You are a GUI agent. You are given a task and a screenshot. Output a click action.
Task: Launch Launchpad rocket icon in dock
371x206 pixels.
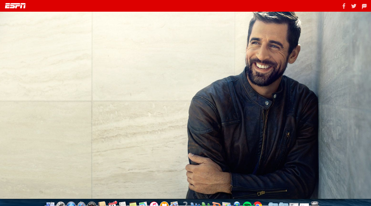click(61, 204)
